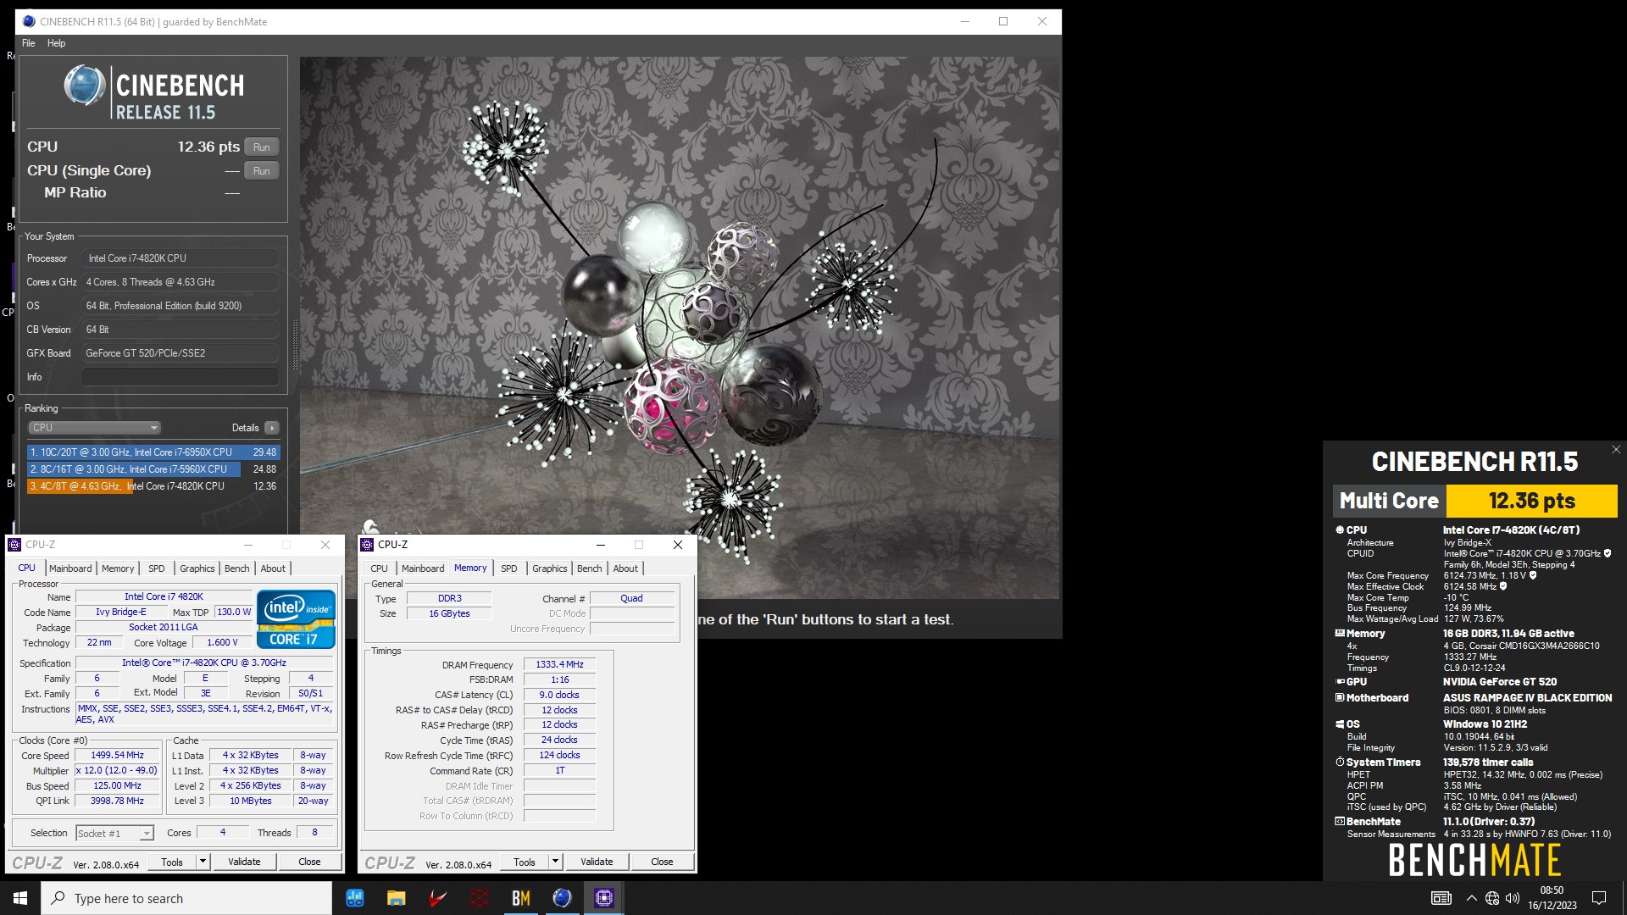Switch to BenchMate via its BM taskbar icon

tap(520, 898)
